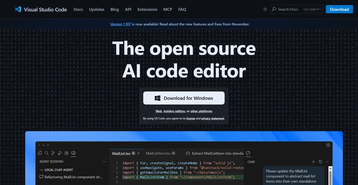Screen dimensions: 358x185
Task: Open the license link
Action: tap(191, 119)
